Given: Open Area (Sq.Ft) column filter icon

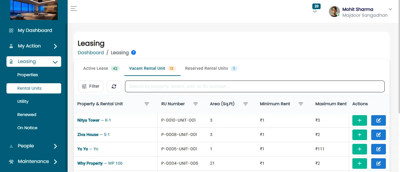Looking at the screenshot, I should pos(246,104).
